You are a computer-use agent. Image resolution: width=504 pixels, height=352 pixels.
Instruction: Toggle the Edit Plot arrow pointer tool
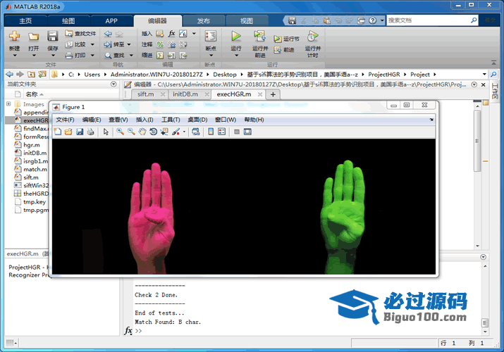(x=106, y=132)
